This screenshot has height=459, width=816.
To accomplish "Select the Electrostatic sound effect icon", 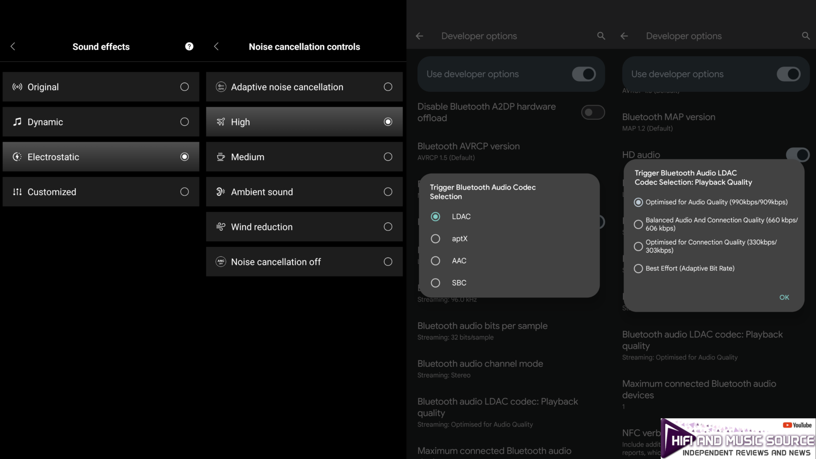I will tap(17, 156).
